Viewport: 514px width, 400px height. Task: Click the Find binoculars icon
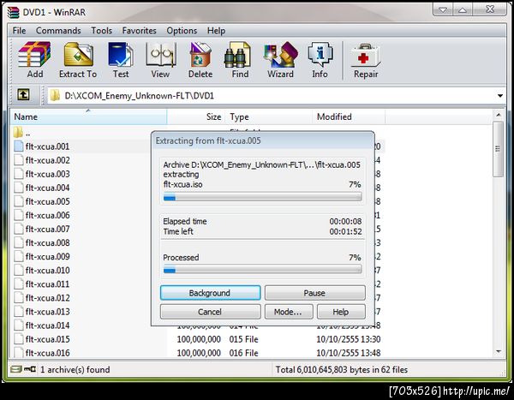tap(237, 55)
